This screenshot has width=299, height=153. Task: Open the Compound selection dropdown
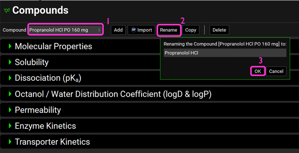point(65,30)
